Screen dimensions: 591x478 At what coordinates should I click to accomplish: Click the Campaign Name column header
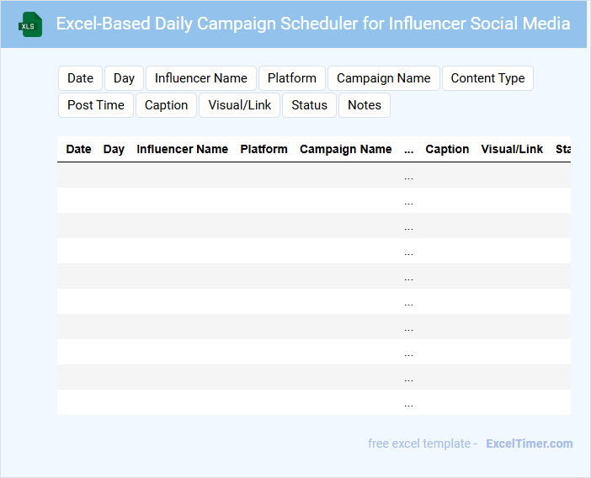pos(345,149)
